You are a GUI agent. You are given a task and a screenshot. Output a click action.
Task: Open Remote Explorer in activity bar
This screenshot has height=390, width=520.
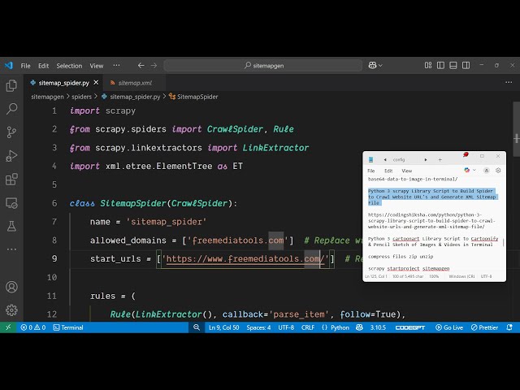[x=11, y=202]
